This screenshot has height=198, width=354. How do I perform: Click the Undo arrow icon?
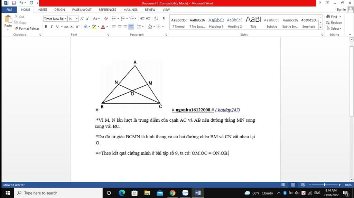[x=21, y=3]
